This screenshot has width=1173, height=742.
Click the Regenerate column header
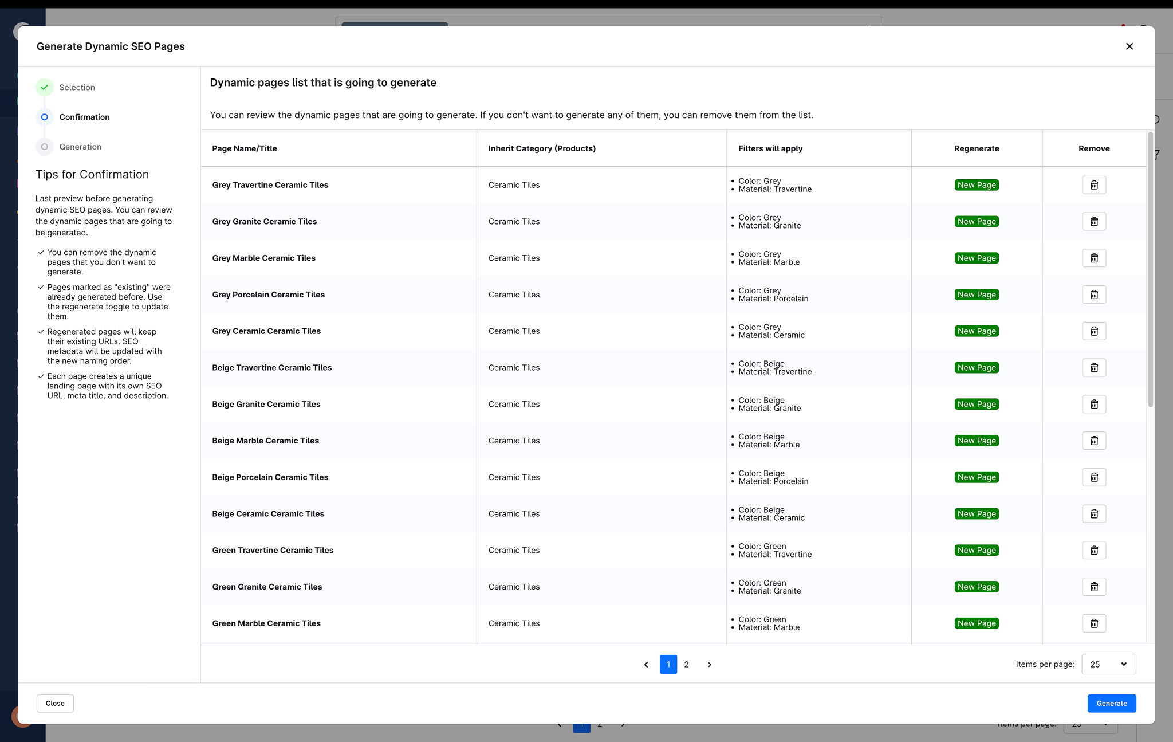(x=977, y=148)
